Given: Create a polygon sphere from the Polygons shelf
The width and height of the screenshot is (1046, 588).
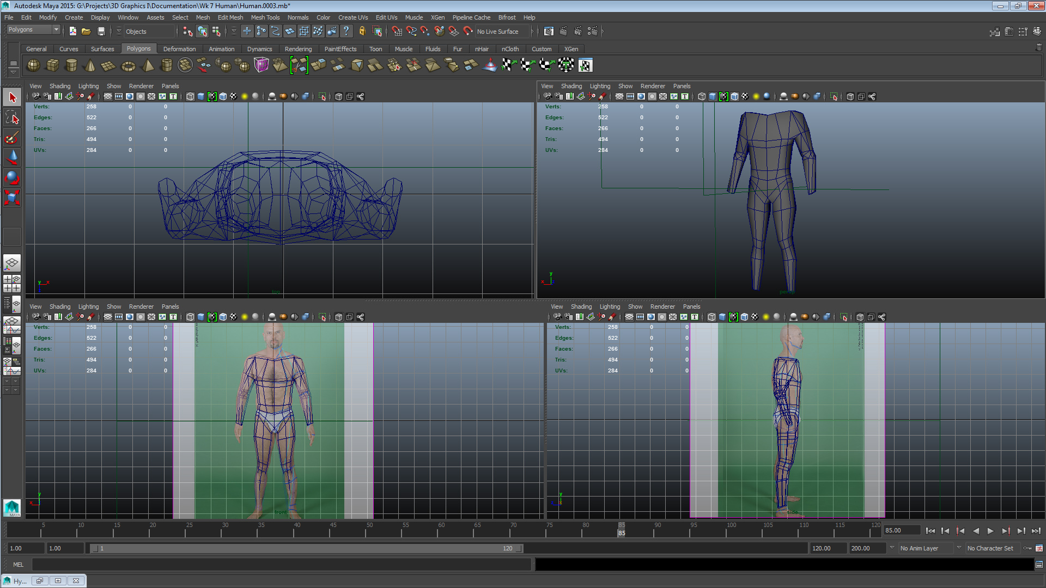Looking at the screenshot, I should (x=33, y=65).
